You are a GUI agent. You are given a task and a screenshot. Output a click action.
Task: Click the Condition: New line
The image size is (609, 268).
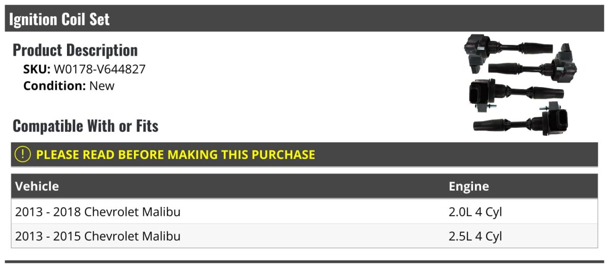[69, 86]
